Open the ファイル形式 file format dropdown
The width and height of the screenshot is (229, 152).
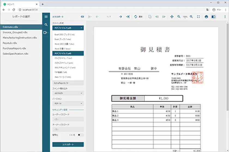point(68,28)
